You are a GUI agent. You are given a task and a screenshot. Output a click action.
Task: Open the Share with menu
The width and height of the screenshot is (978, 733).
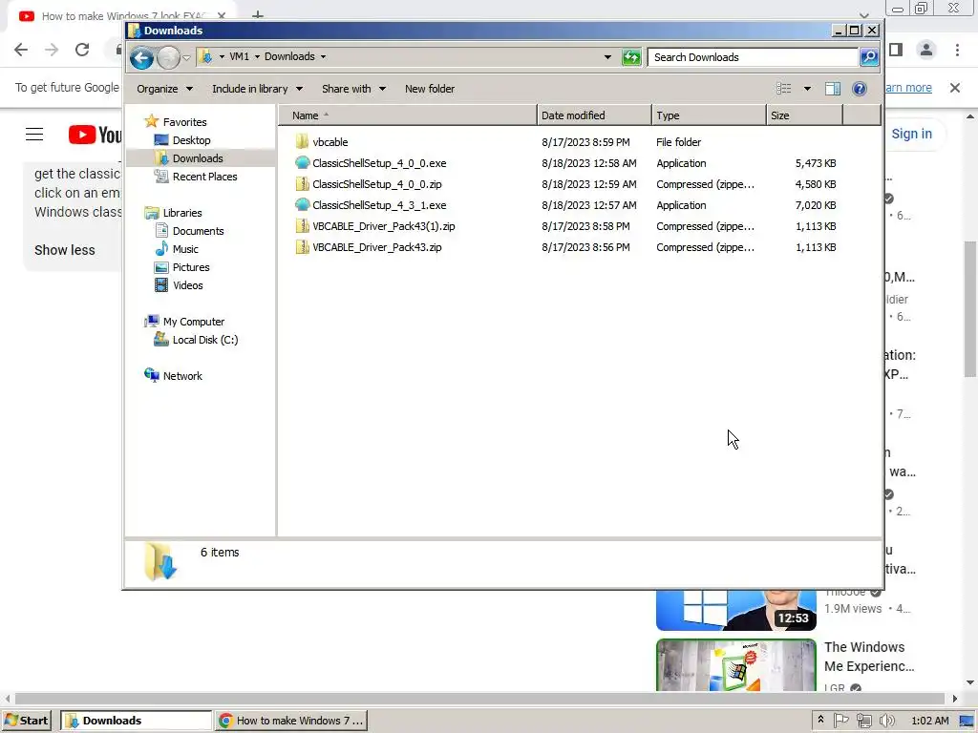click(353, 89)
